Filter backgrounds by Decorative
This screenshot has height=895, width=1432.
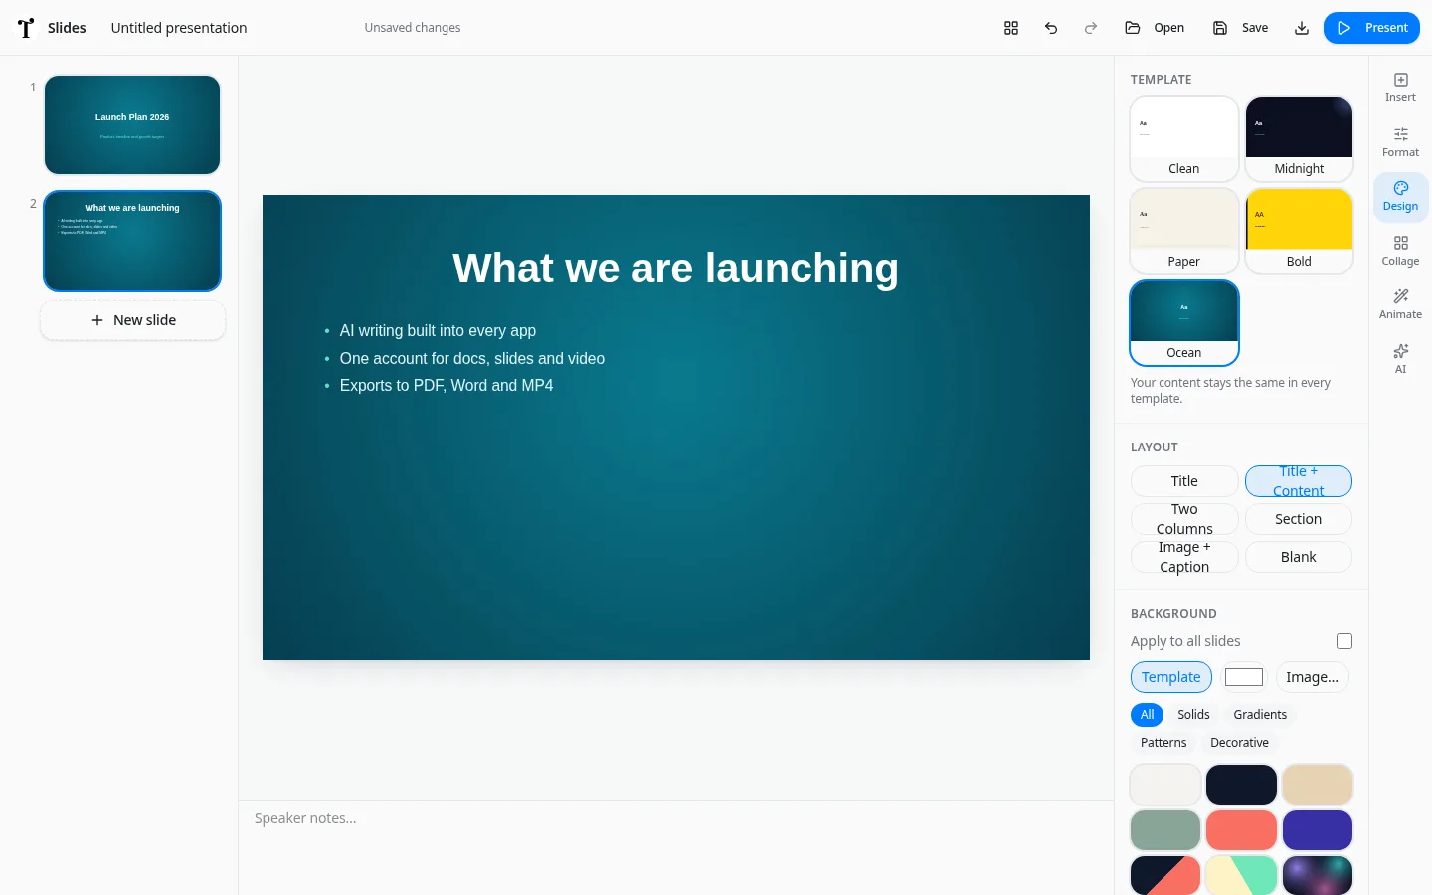coord(1239,743)
